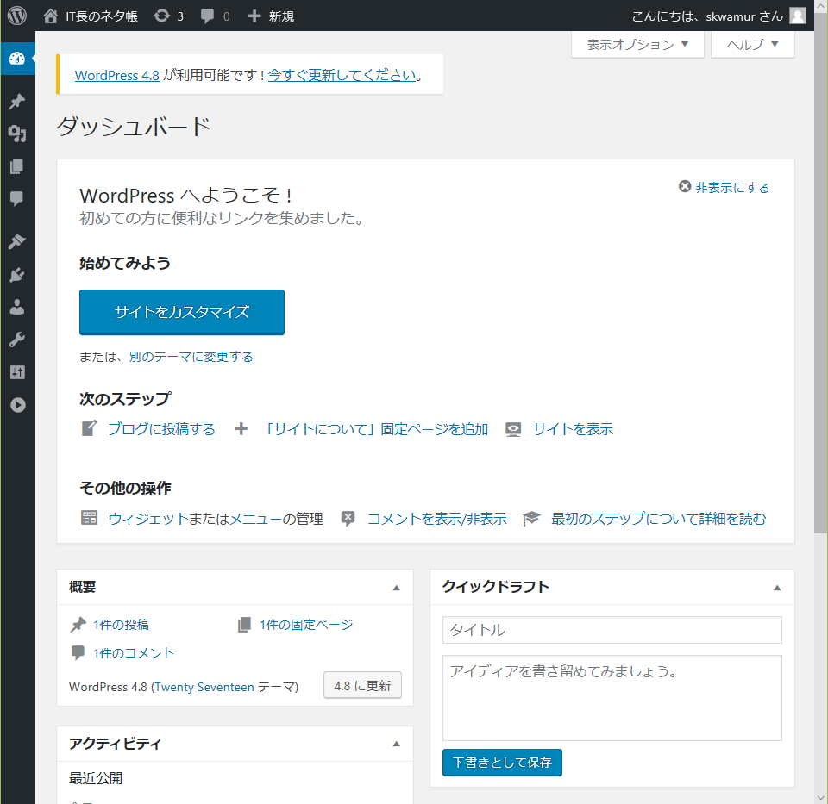Click the 下書きとして保存 button
The image size is (828, 804).
coord(502,763)
